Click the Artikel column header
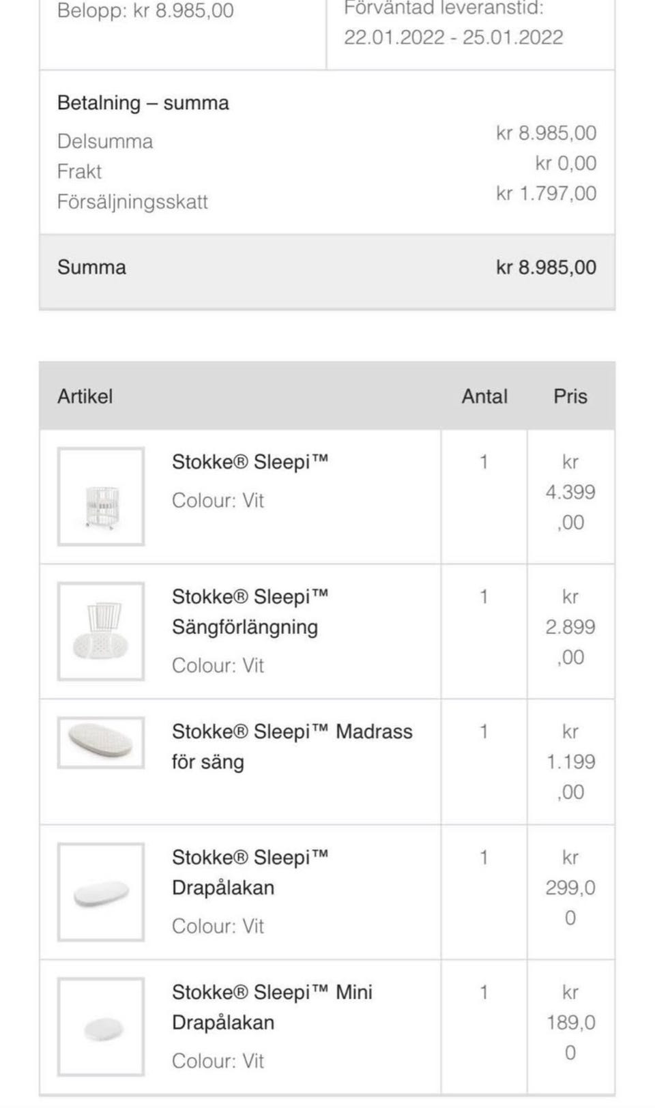This screenshot has height=1108, width=655. tap(85, 396)
